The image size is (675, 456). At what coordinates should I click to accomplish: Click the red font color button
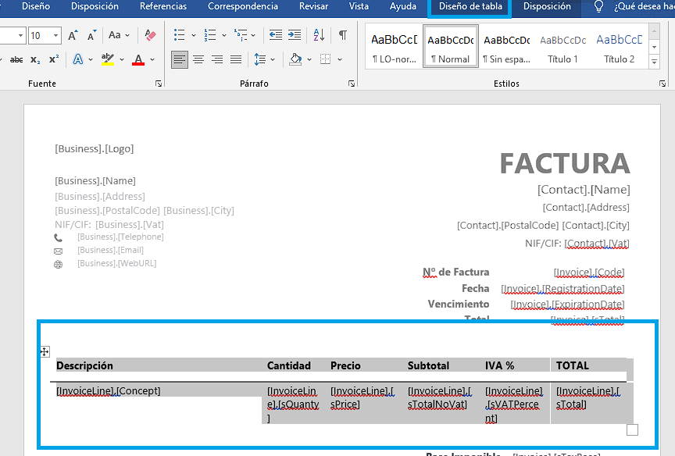click(138, 60)
